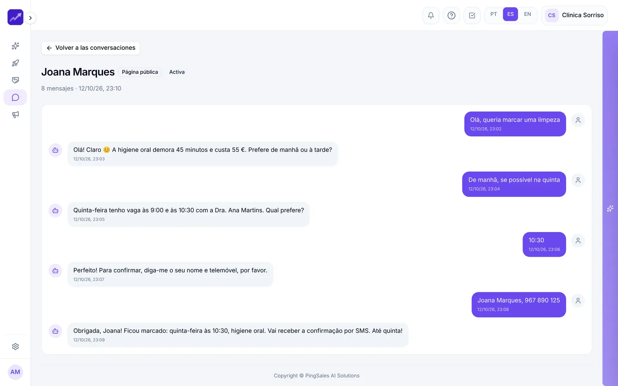
Task: Click the user avatar beside 'Joana Marques, 967 890 125'
Action: [x=578, y=301]
